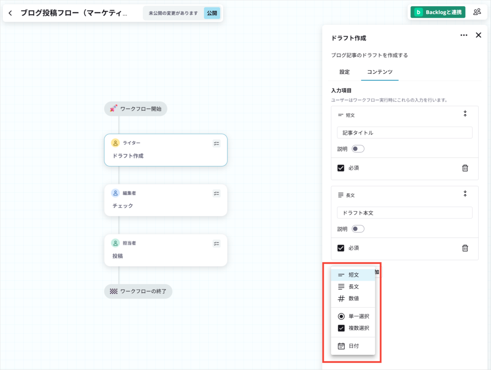Click the ドラフト作成 panel heading
This screenshot has height=370, width=491.
[349, 38]
